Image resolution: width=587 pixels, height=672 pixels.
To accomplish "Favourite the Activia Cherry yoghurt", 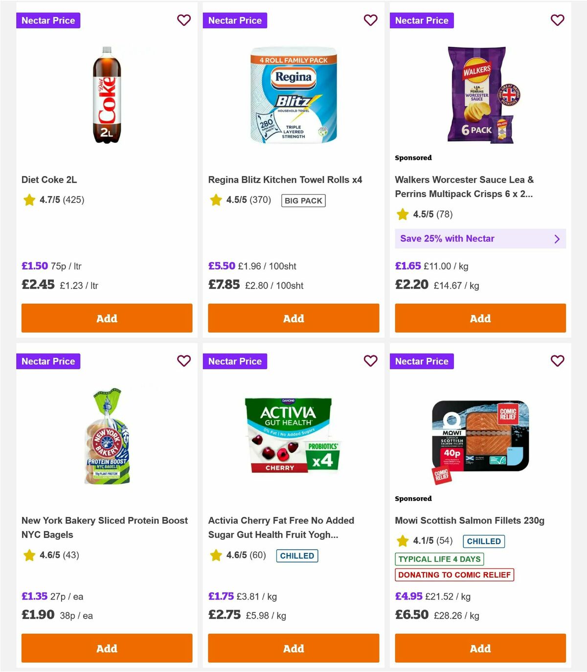I will [371, 361].
